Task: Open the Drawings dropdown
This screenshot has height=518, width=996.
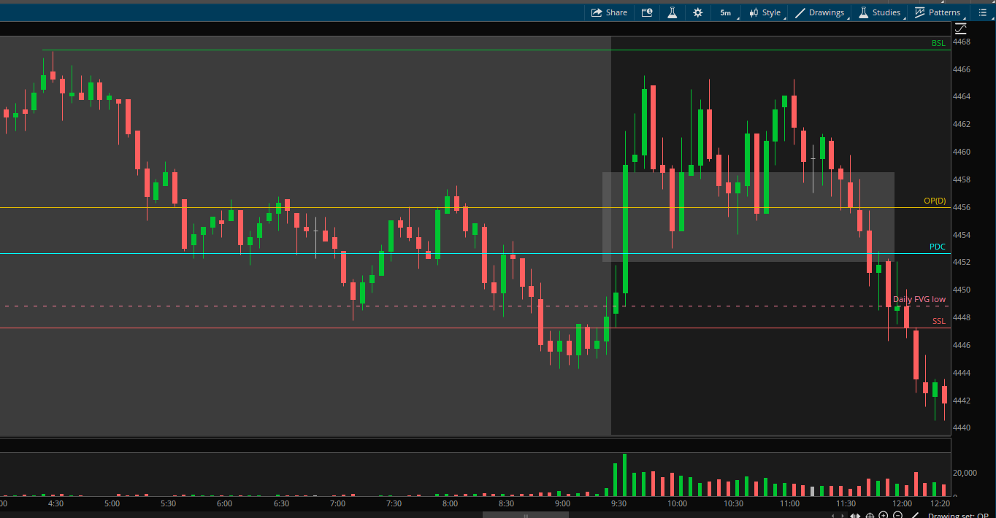Action: click(821, 12)
